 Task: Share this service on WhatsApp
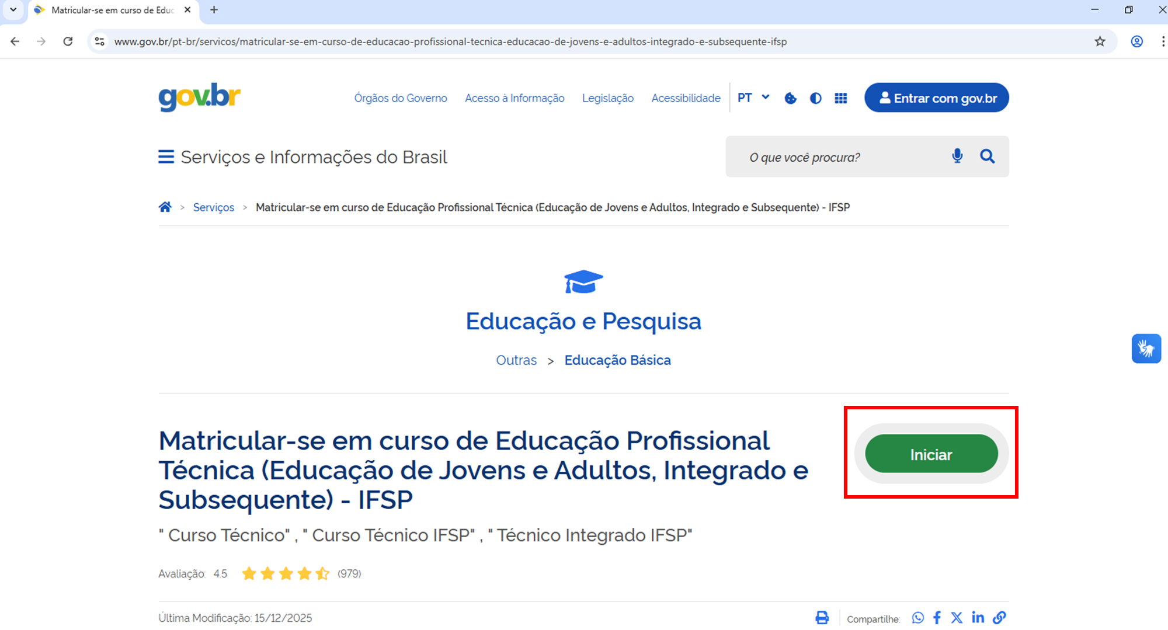tap(918, 618)
